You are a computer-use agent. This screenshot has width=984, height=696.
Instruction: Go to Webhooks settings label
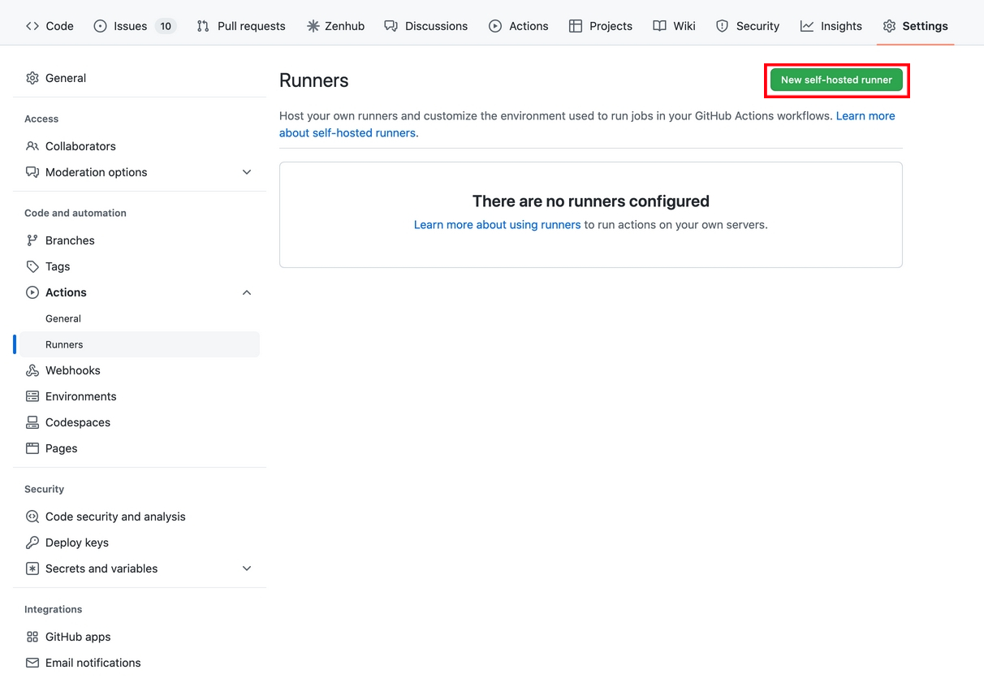73,370
